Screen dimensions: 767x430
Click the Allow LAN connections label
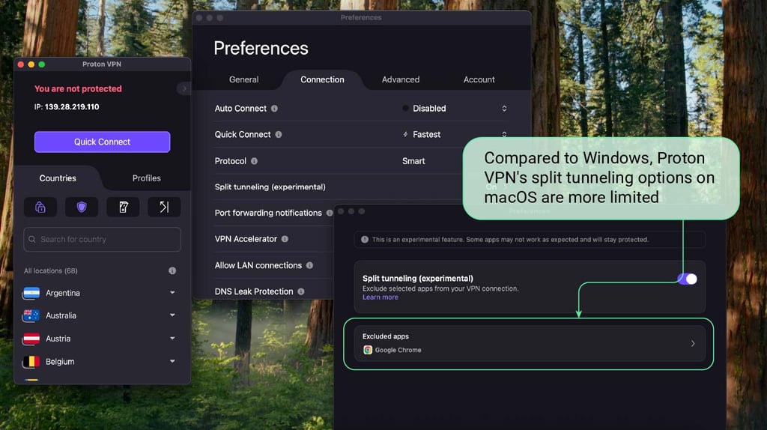tap(258, 265)
